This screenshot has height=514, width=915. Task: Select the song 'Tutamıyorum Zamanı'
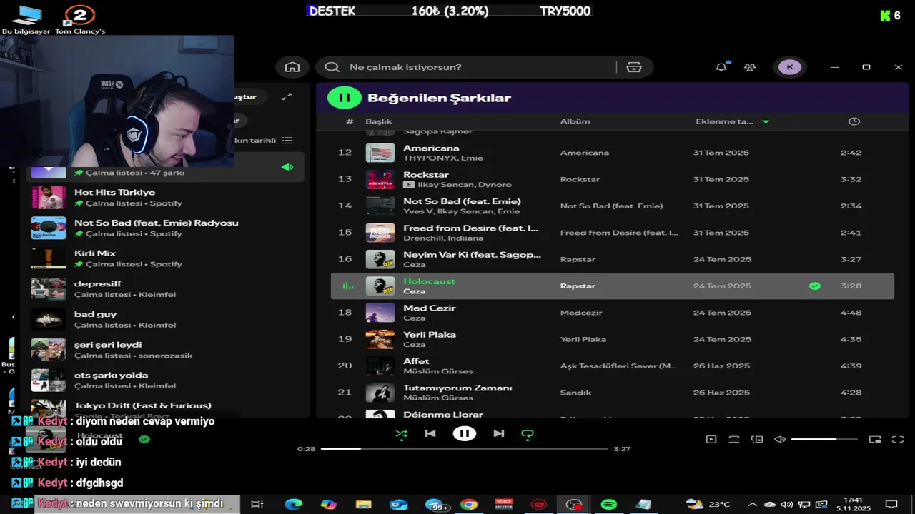point(457,388)
